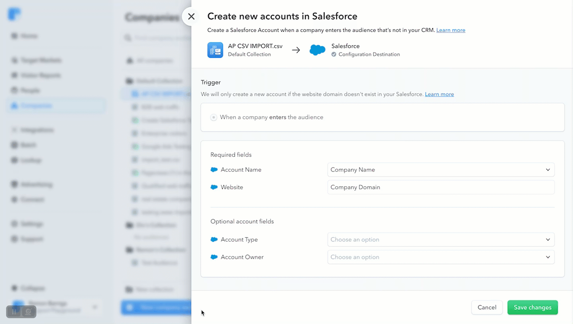The width and height of the screenshot is (573, 324).
Task: Select All companies in background list
Action: coord(149,61)
